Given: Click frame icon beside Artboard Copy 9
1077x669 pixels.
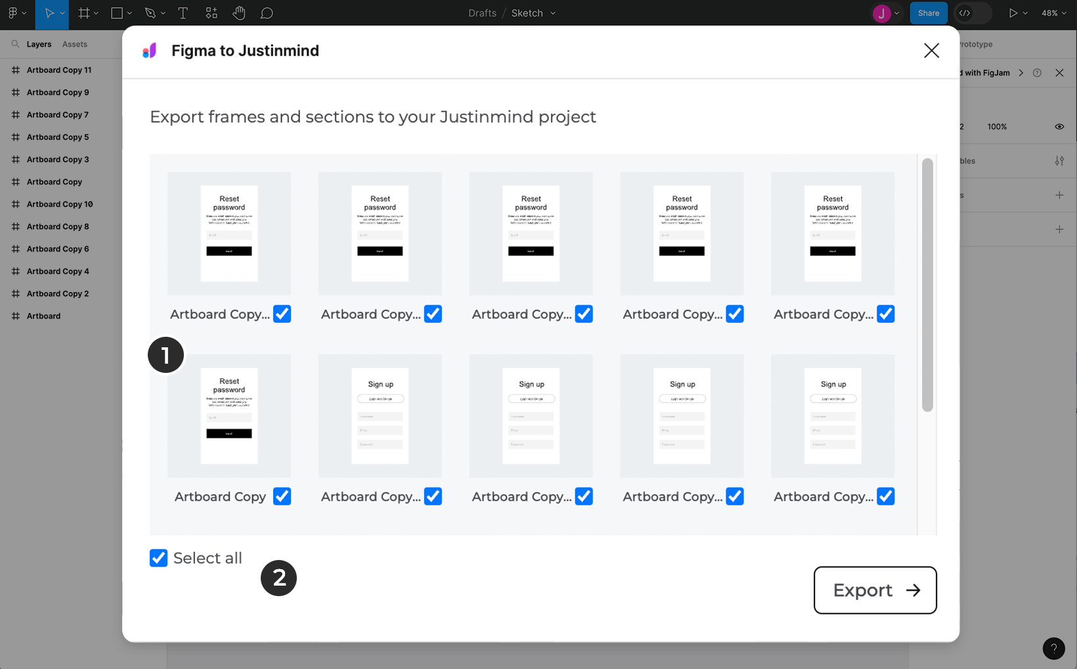Looking at the screenshot, I should (15, 93).
